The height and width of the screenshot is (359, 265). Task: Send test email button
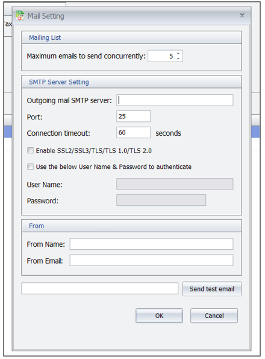click(x=212, y=289)
